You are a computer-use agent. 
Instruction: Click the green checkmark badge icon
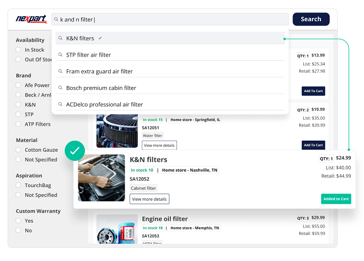pos(75,151)
